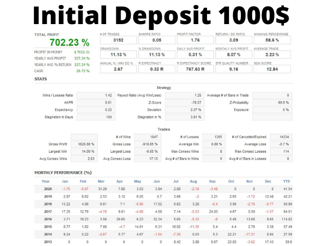This screenshot has height=246, width=328.
Task: Select the Mar column header
Action: (101, 181)
